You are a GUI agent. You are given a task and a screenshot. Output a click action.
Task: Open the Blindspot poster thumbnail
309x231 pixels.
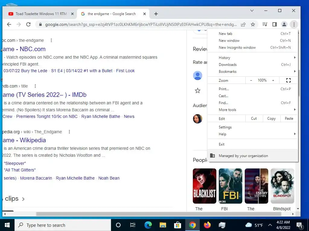pyautogui.click(x=282, y=186)
